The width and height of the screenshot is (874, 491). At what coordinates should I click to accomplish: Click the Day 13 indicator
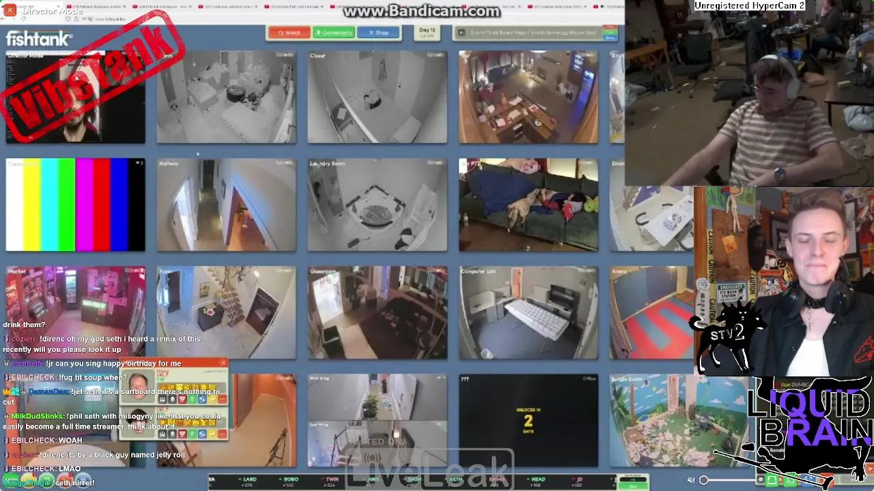click(x=427, y=33)
